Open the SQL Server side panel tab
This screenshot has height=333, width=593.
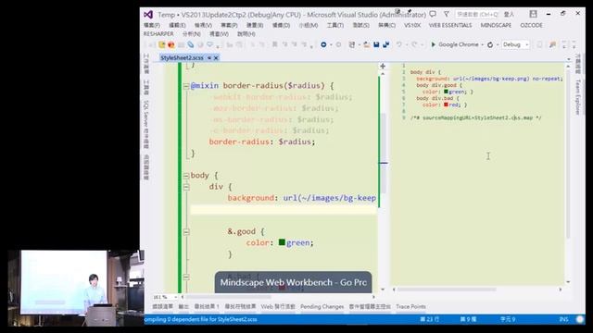146,124
